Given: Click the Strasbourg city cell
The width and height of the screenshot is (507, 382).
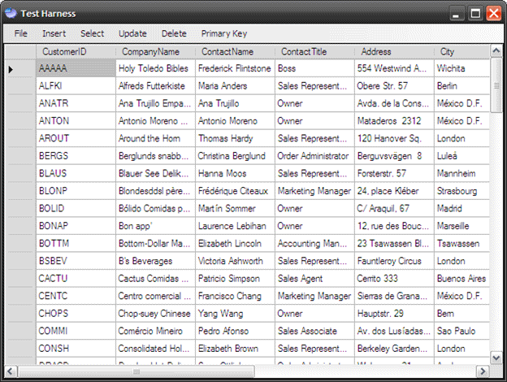Looking at the screenshot, I should [x=461, y=190].
